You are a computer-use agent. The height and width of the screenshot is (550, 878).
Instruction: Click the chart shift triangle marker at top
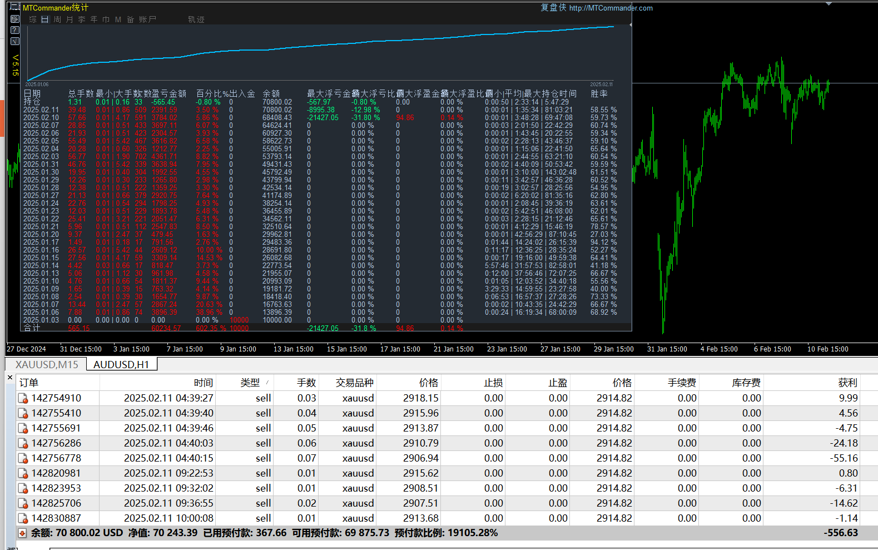pyautogui.click(x=829, y=3)
